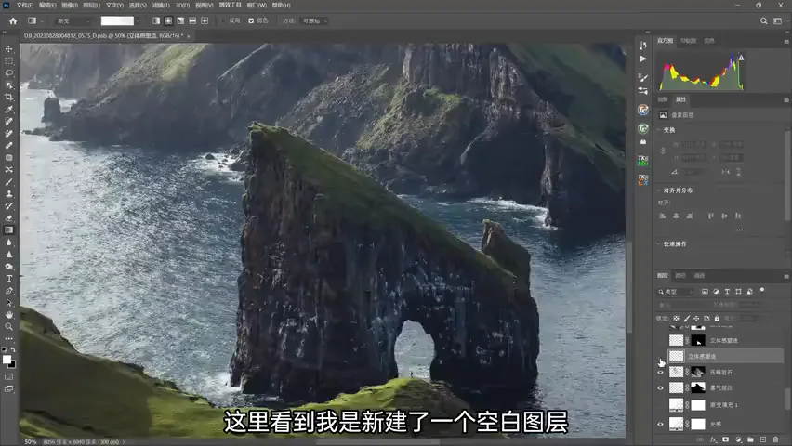Hide the 光感 layer
This screenshot has width=792, height=446.
pyautogui.click(x=660, y=425)
